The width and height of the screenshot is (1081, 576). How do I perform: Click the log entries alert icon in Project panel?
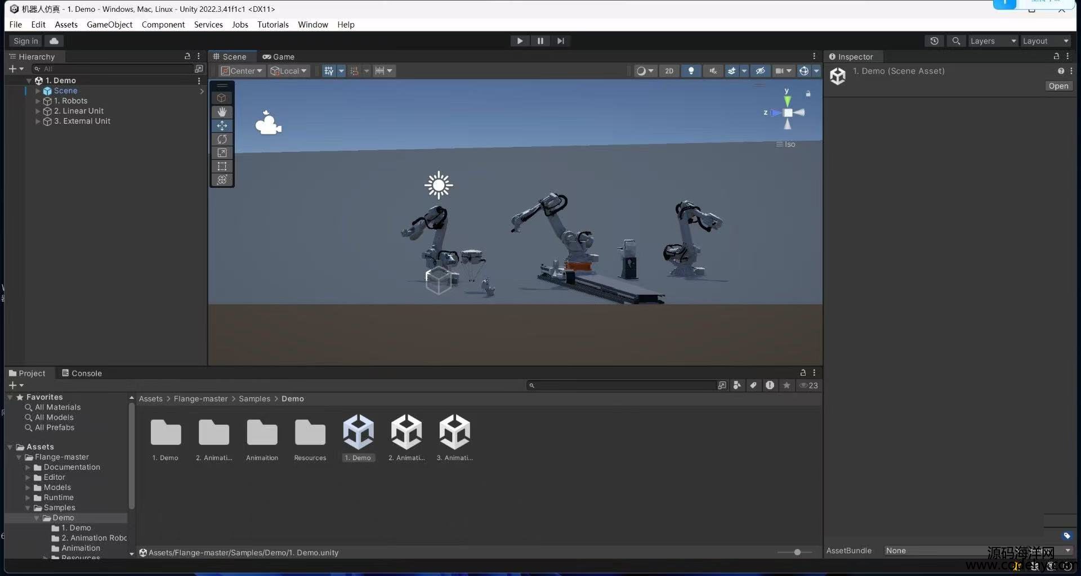click(x=770, y=385)
